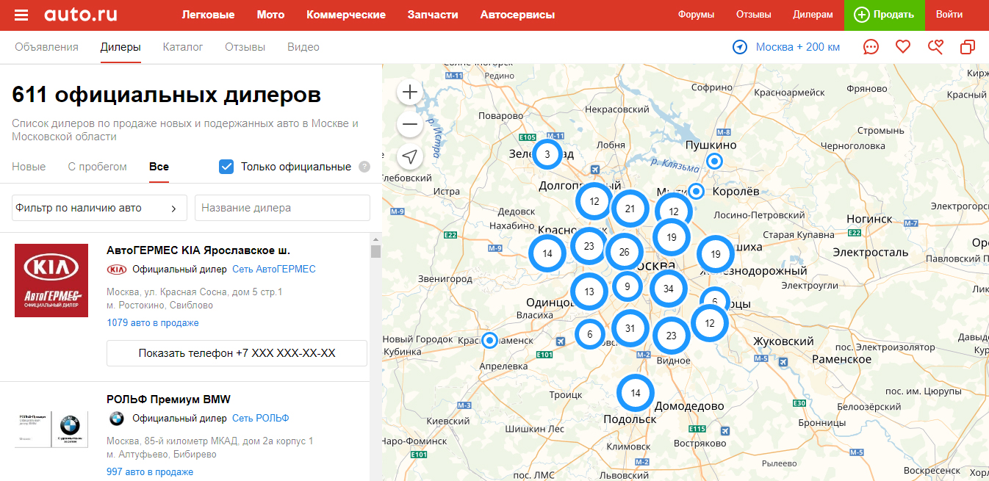Select map cluster labeled 31

(x=630, y=328)
